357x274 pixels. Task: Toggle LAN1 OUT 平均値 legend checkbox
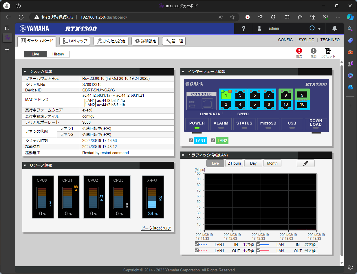tap(197, 250)
